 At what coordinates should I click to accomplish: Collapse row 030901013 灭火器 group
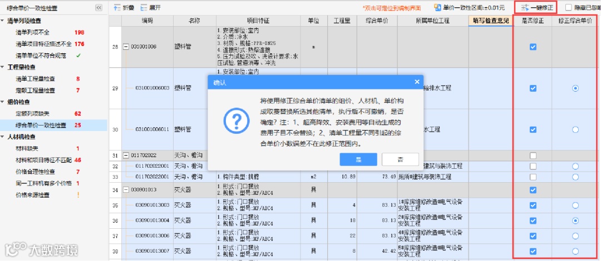point(126,190)
